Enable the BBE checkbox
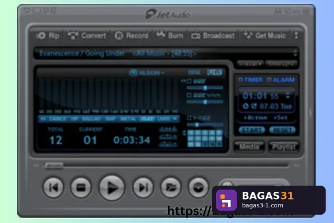The width and height of the screenshot is (334, 223). click(189, 81)
